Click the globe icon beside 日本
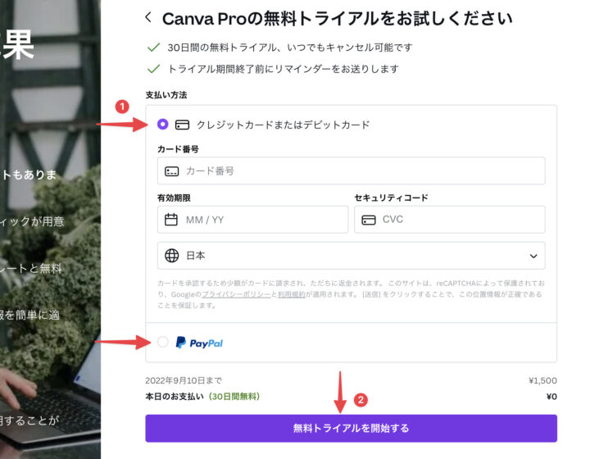 click(x=171, y=256)
